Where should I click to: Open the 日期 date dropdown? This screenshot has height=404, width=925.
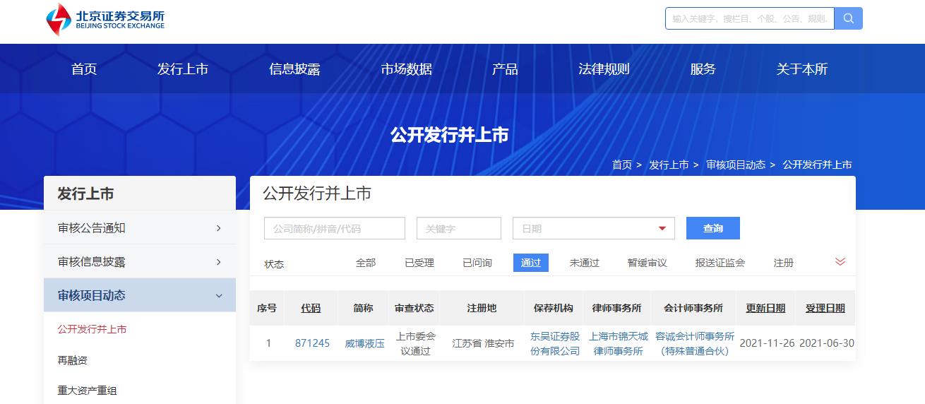(593, 228)
